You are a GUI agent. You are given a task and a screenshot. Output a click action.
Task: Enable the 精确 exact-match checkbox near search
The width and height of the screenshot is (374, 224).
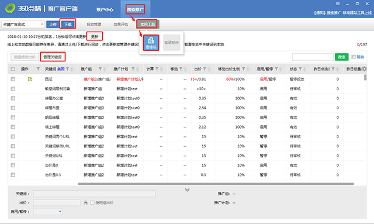[354, 57]
